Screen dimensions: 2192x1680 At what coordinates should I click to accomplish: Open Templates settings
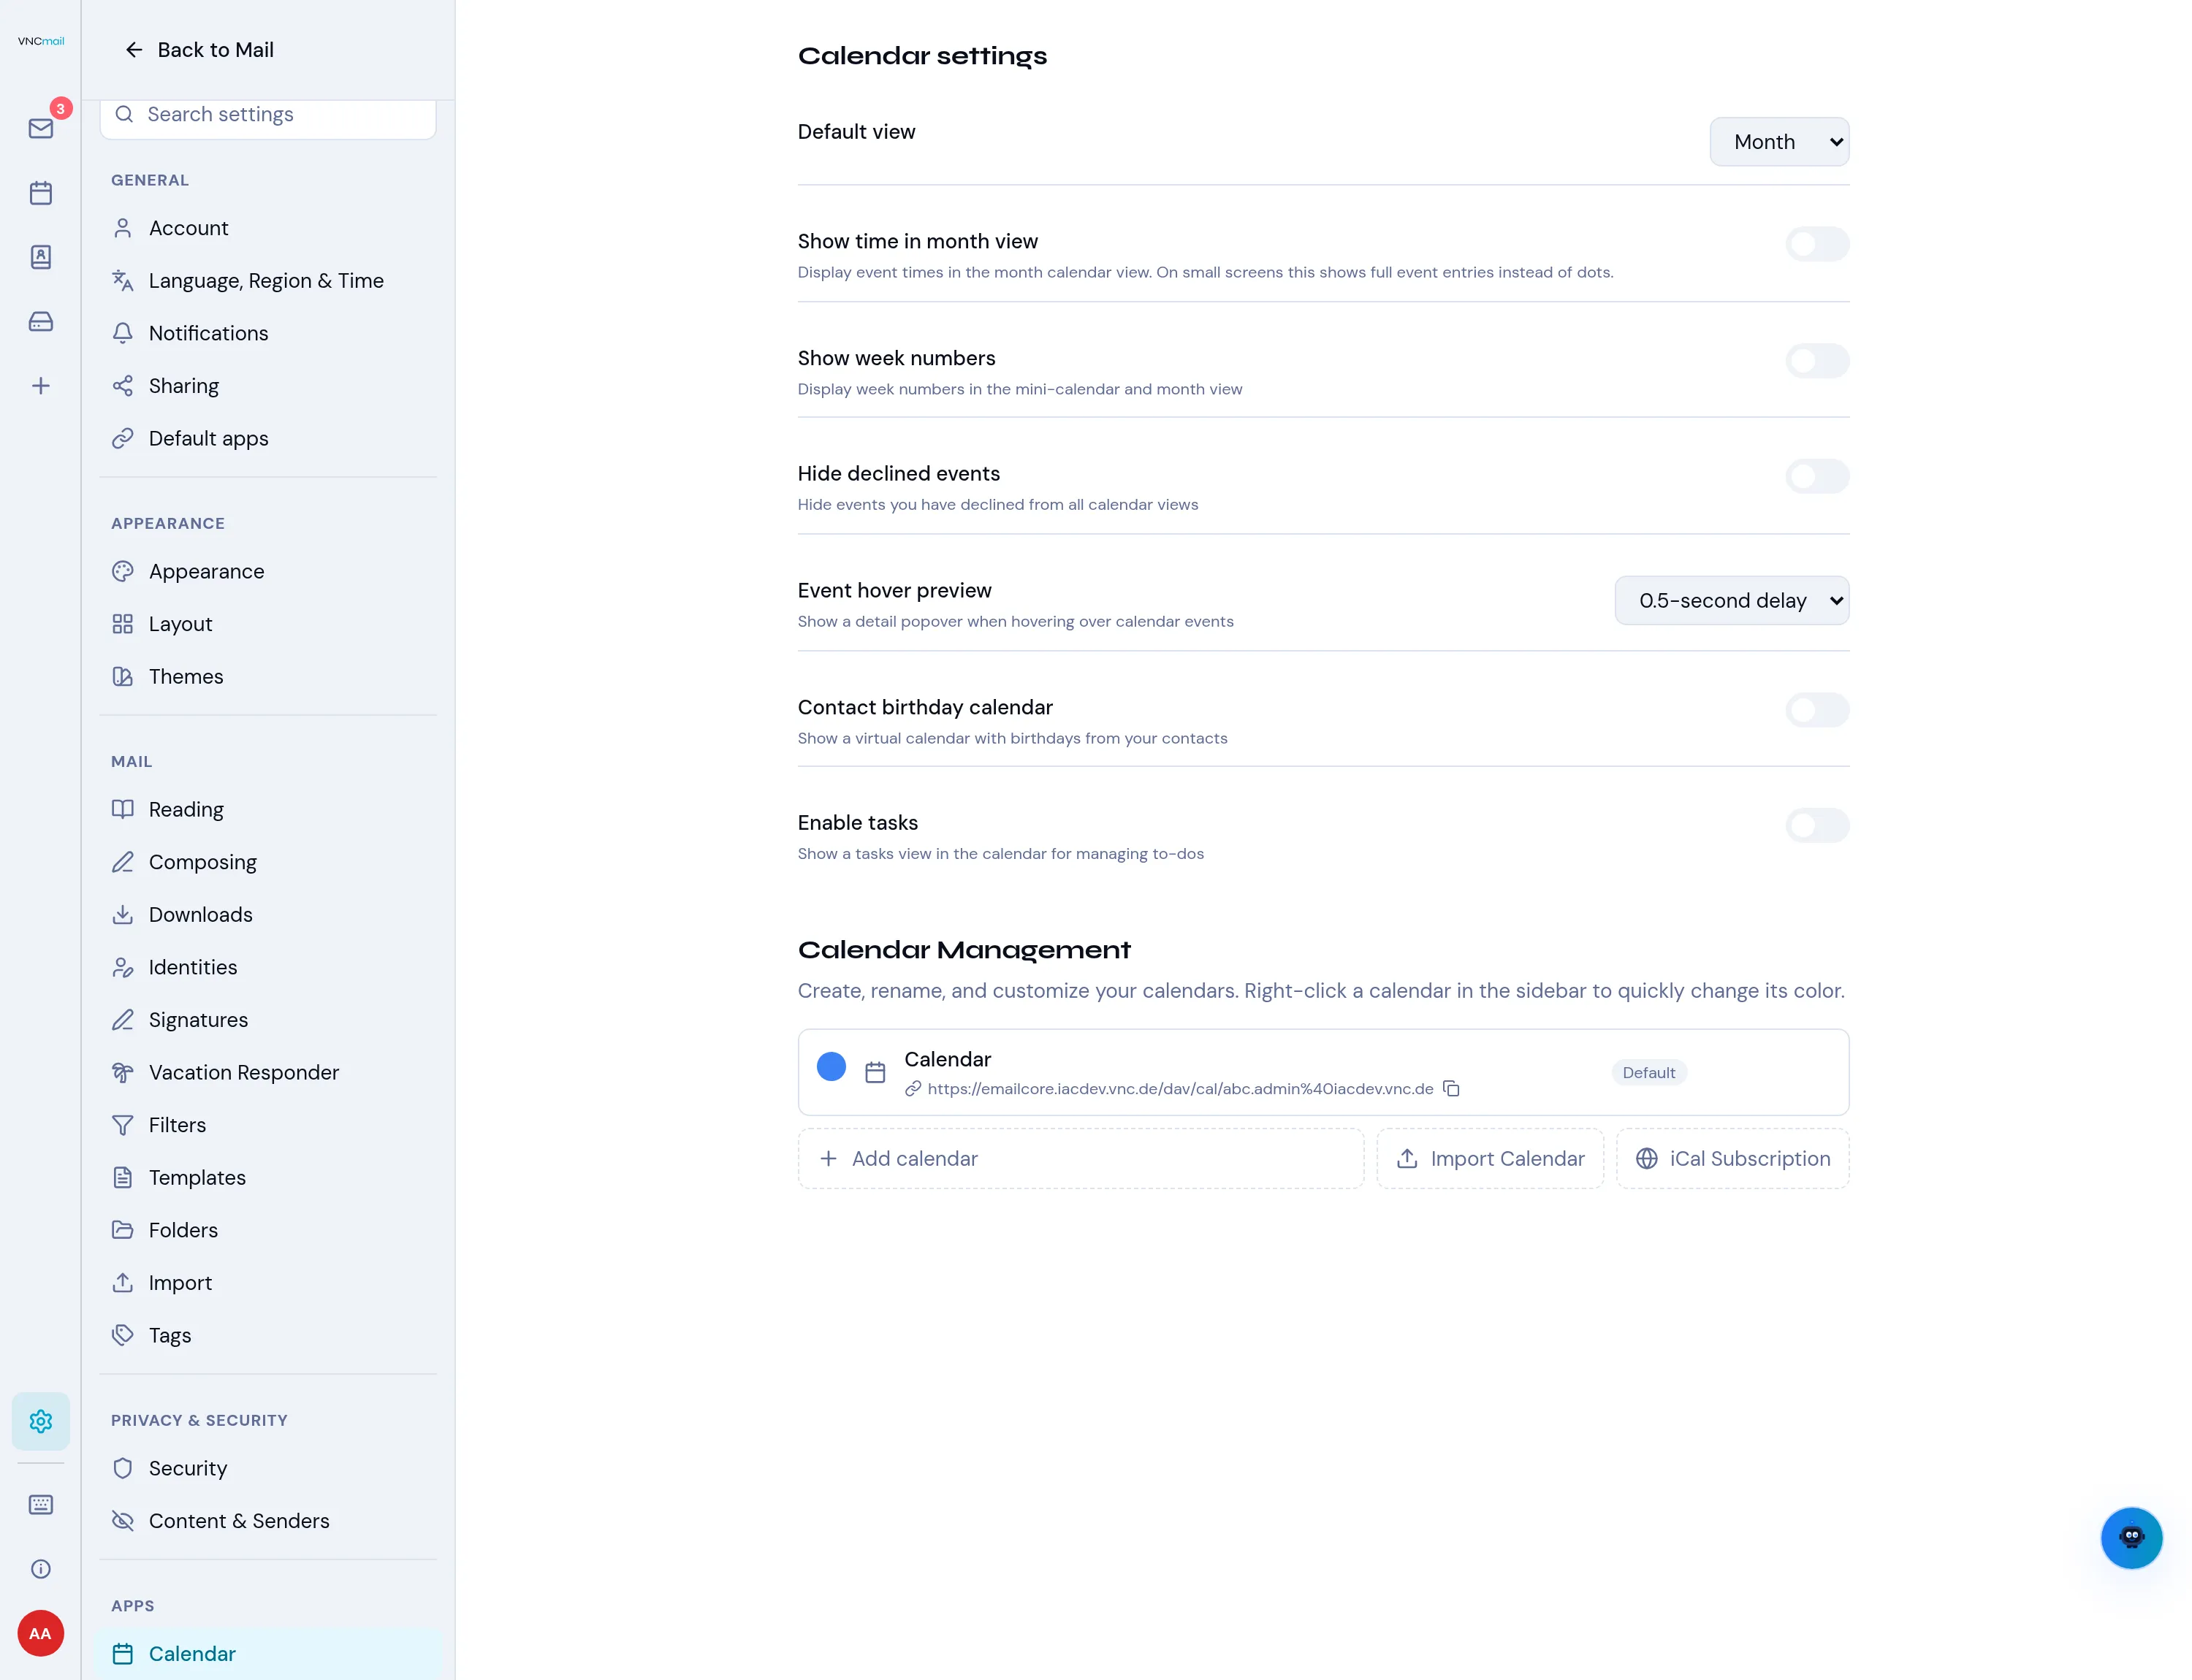268,1178
